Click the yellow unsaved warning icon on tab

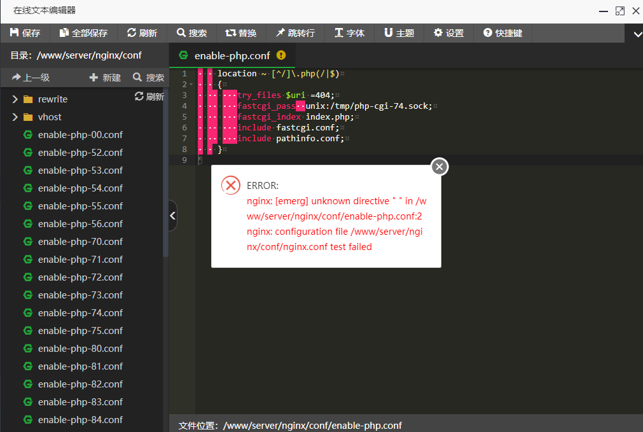point(281,55)
